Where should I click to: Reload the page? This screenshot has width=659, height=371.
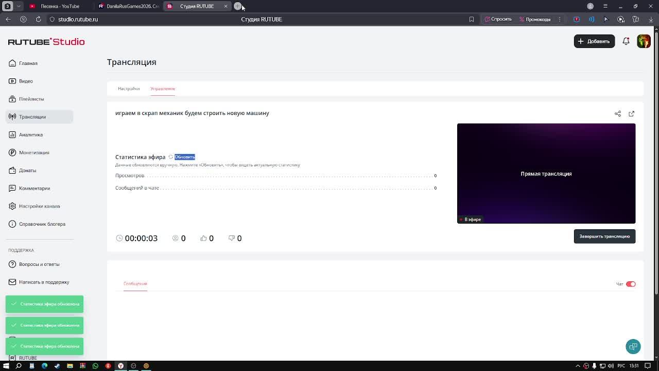(x=38, y=19)
